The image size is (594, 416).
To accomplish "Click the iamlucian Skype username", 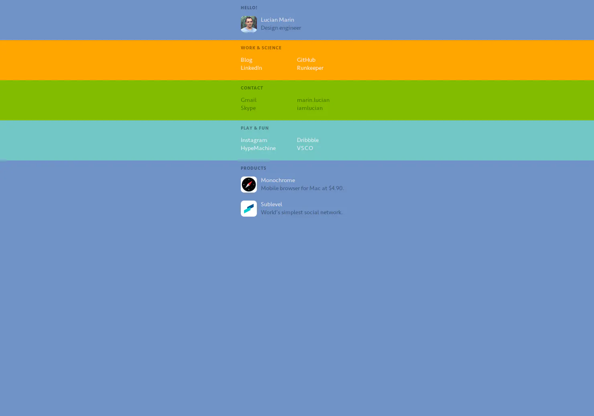I will [x=310, y=108].
